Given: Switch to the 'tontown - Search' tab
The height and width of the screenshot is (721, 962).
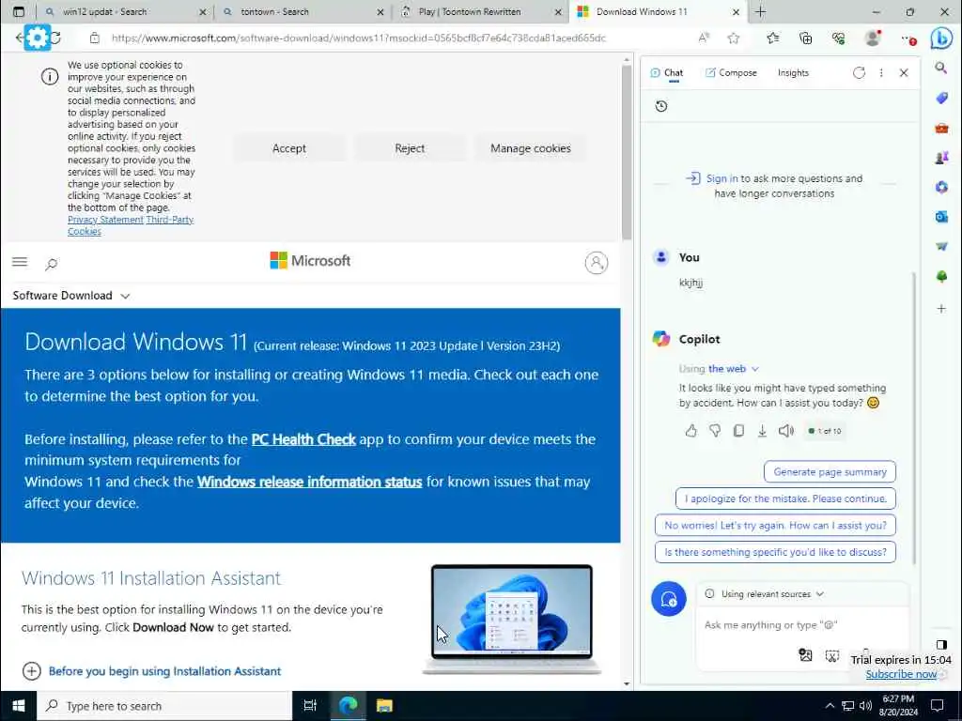Looking at the screenshot, I should [303, 11].
